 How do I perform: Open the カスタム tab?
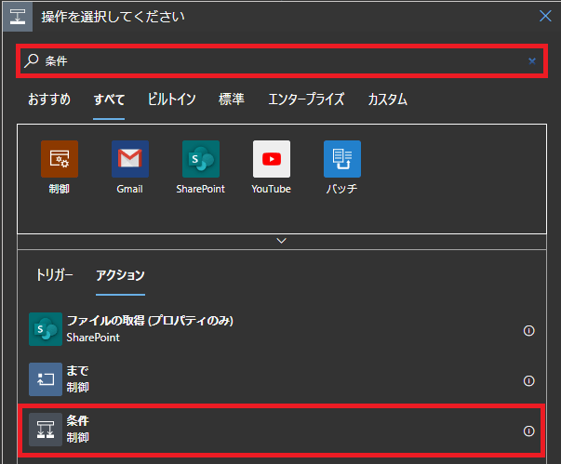click(387, 99)
